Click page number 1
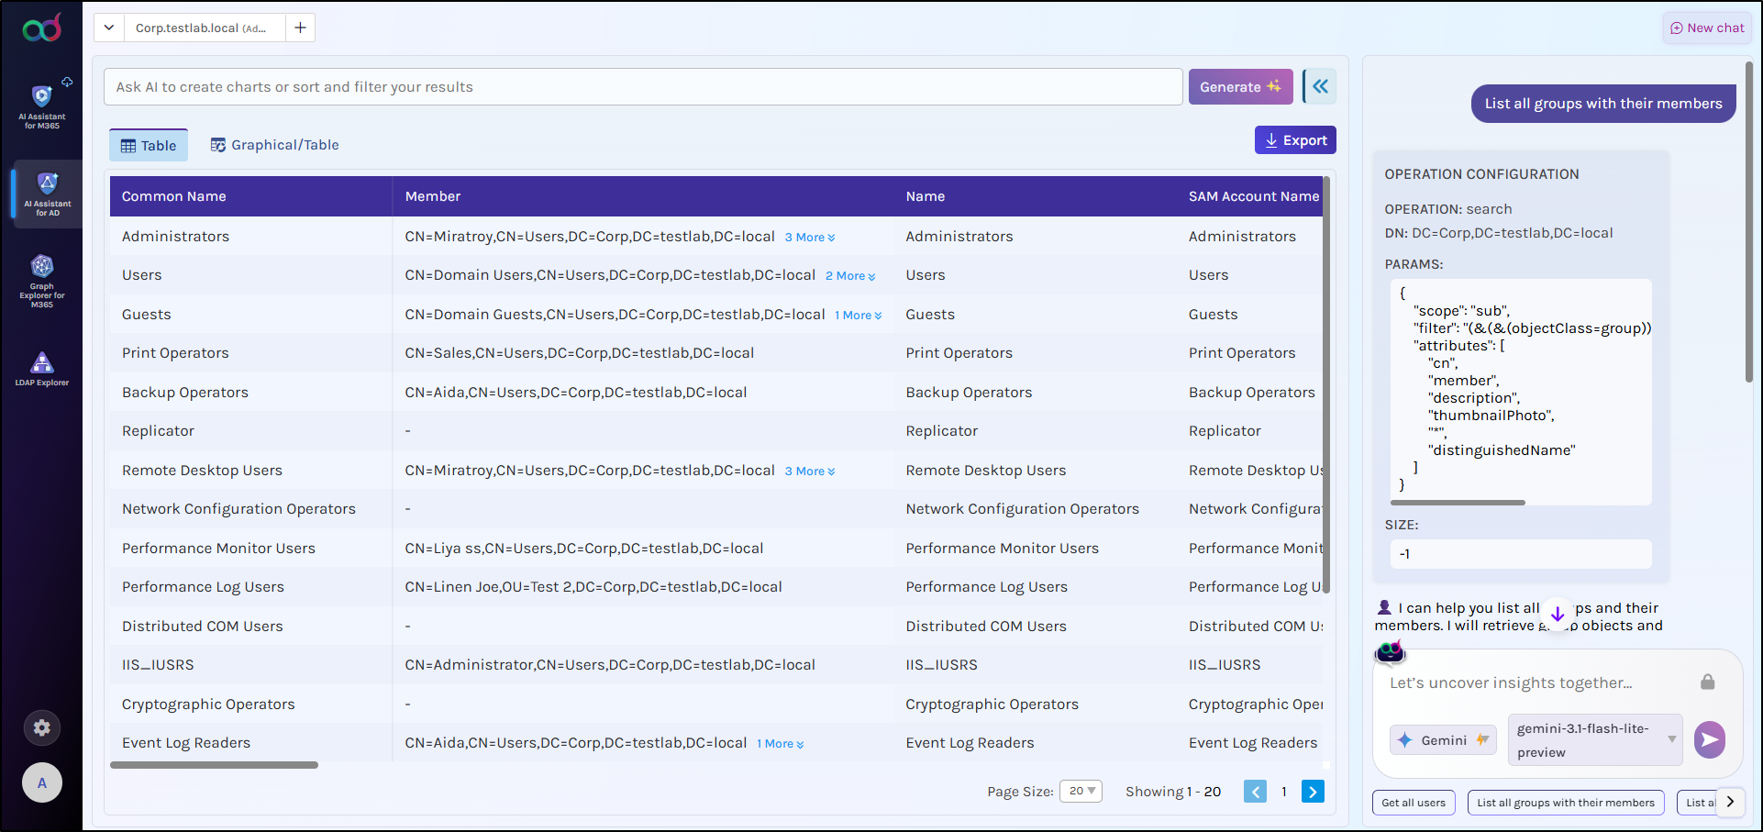Viewport: 1763px width, 832px height. [1284, 792]
